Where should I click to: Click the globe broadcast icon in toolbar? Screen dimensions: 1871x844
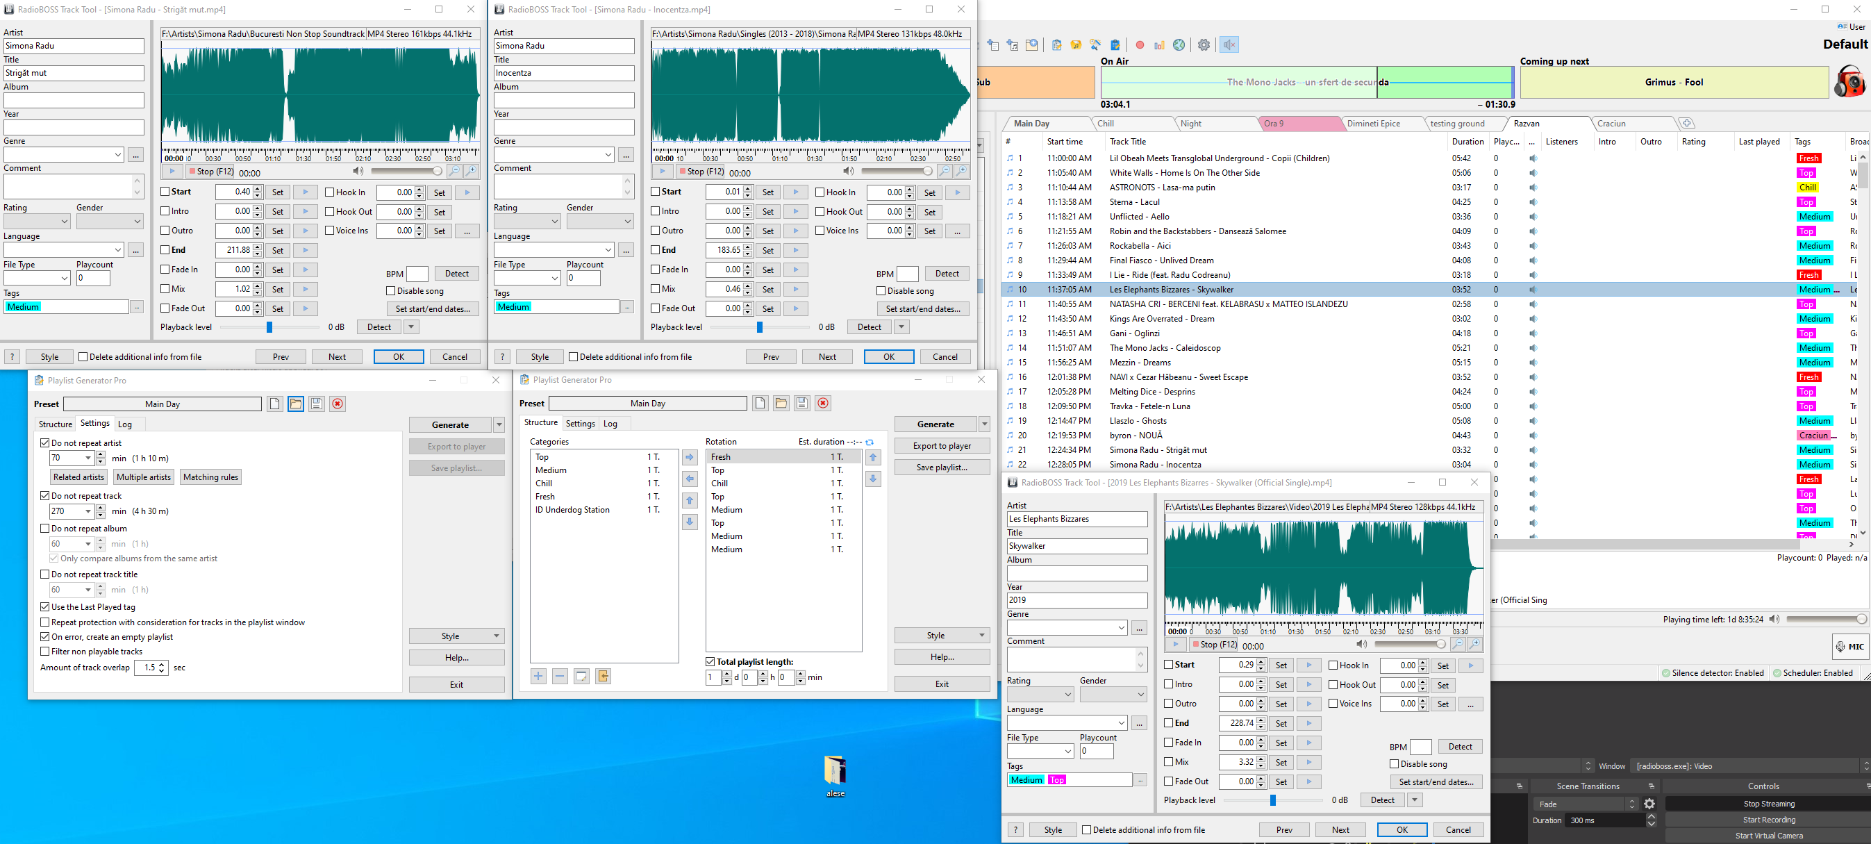point(1179,45)
